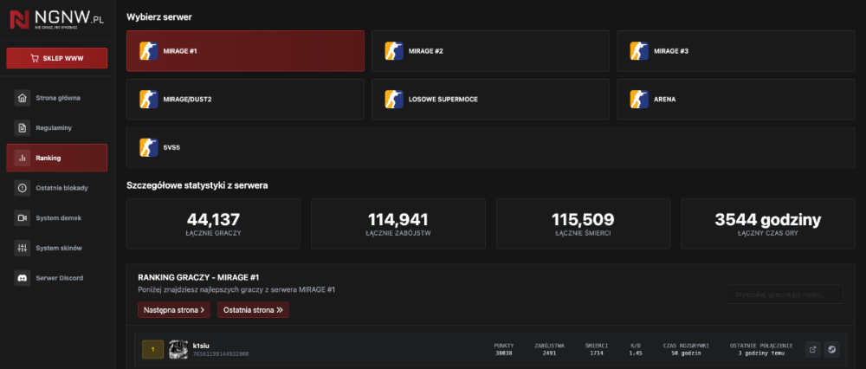
Task: Click the 114,941 Łącznie zabójstw stat
Action: click(398, 223)
